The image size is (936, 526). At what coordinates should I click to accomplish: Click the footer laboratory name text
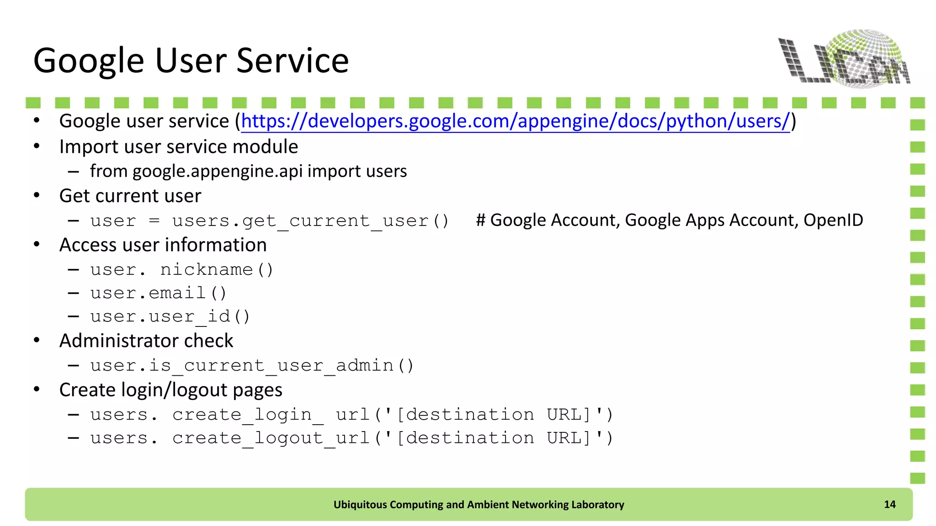(x=479, y=505)
